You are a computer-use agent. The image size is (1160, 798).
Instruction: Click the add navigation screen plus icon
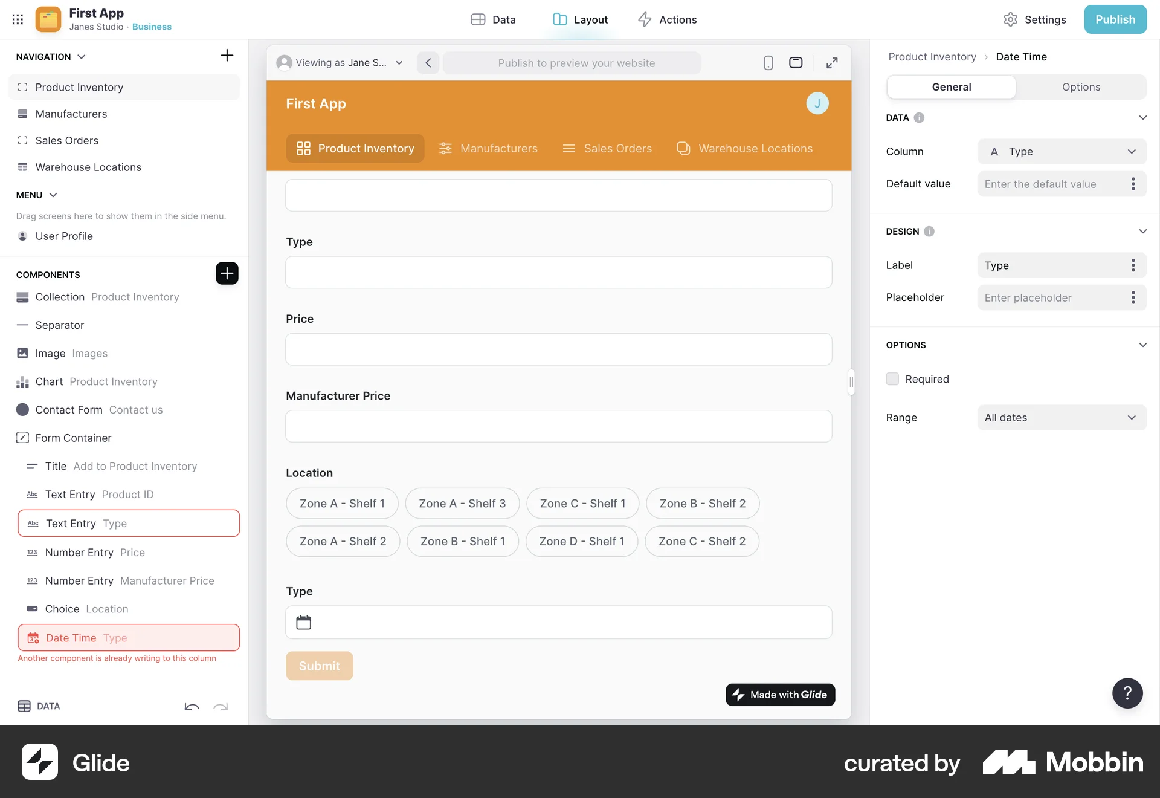(x=227, y=56)
